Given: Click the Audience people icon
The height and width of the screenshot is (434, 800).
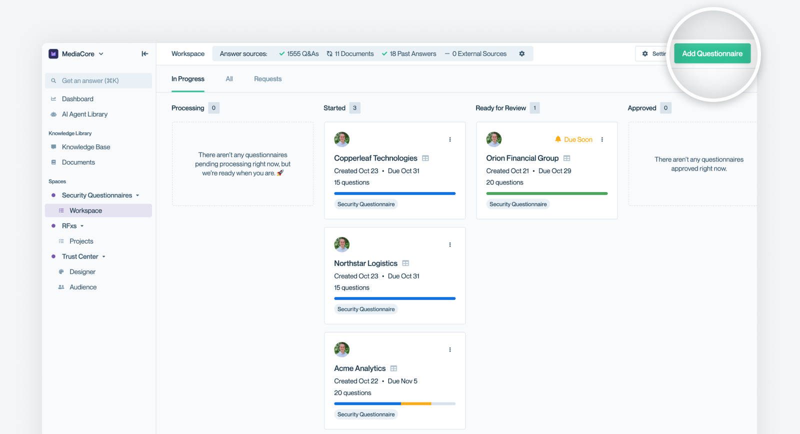Looking at the screenshot, I should click(x=61, y=287).
